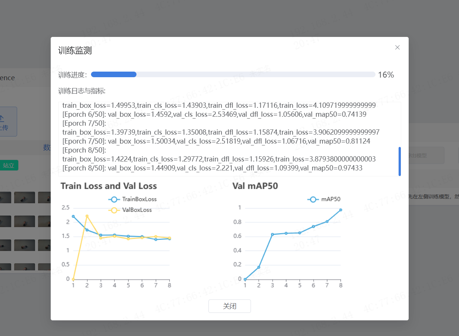Viewport: 459px width, 336px height.
Task: Click TrainBoxLoss data point at epoch 1
Action: 73,216
